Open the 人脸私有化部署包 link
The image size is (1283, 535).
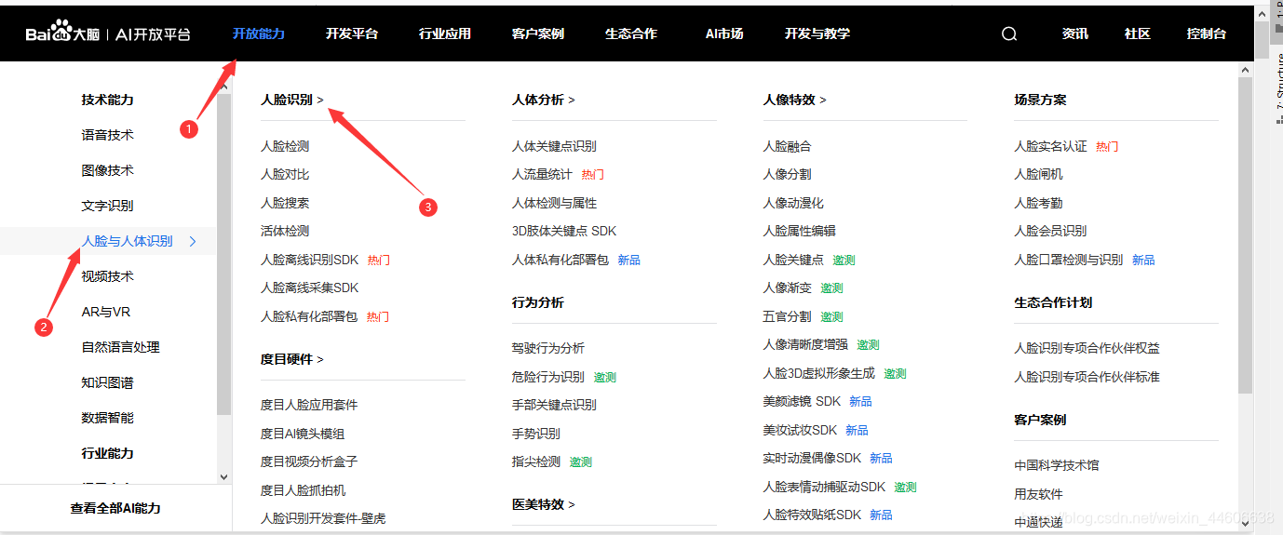pyautogui.click(x=309, y=316)
